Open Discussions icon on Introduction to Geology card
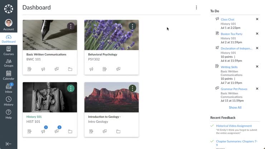 pyautogui.click(x=105, y=131)
